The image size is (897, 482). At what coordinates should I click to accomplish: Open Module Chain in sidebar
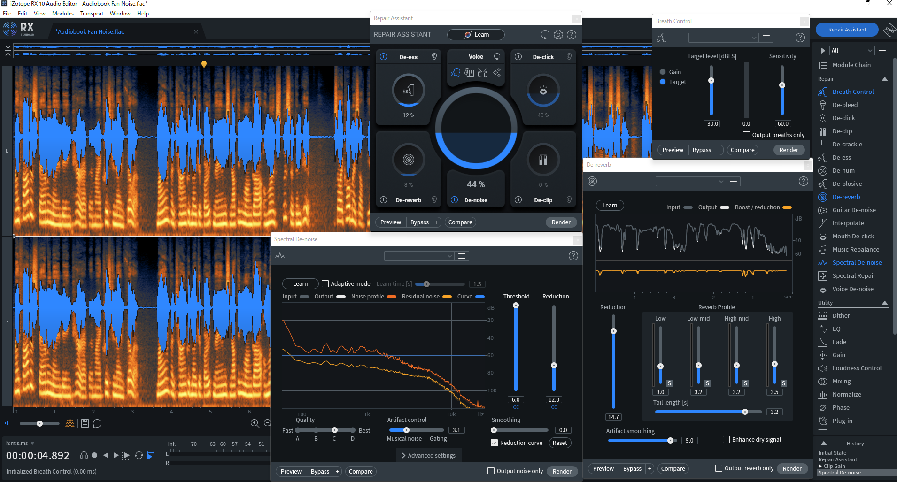click(852, 65)
